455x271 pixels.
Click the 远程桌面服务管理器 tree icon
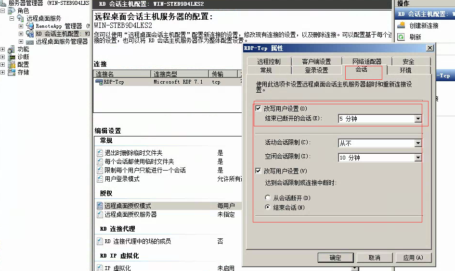click(x=30, y=42)
